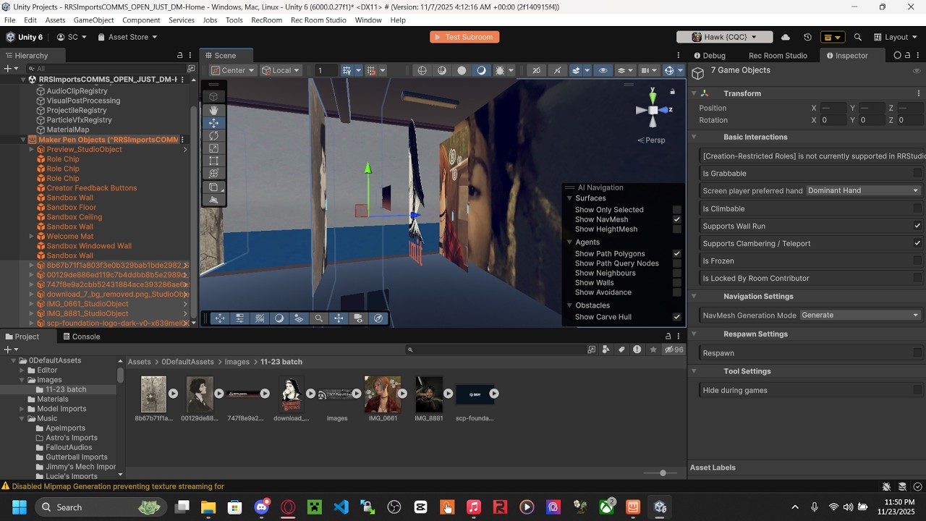This screenshot has width=926, height=521.
Task: Enable Is Locked By Room Contributor
Action: click(x=917, y=278)
